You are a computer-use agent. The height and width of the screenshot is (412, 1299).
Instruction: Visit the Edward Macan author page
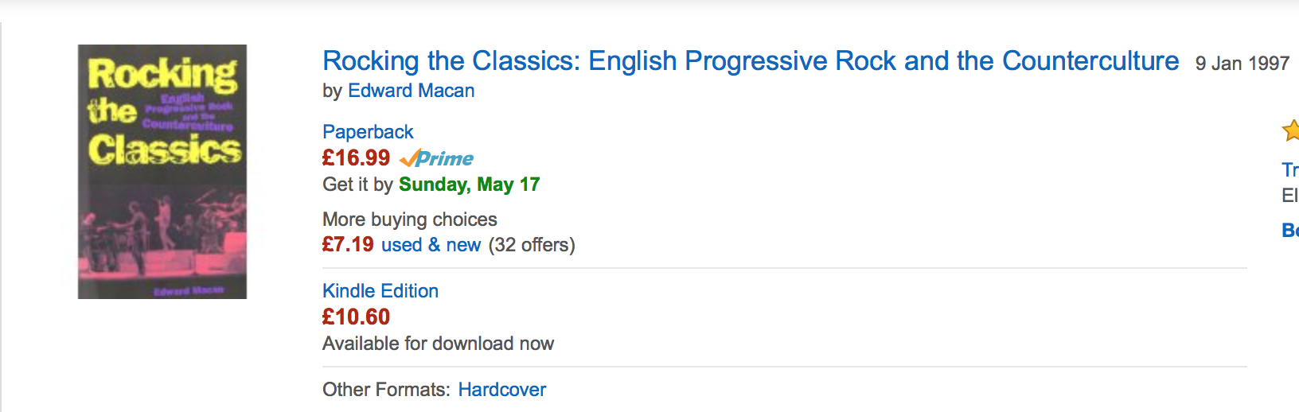(411, 91)
